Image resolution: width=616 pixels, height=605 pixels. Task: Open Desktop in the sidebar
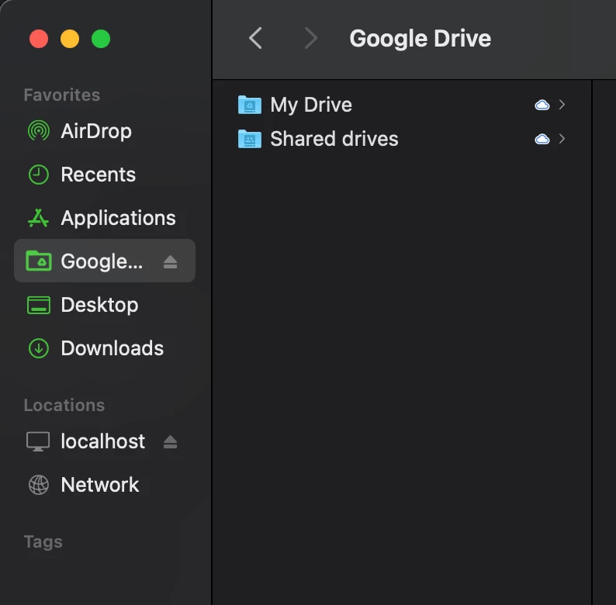[x=105, y=305]
